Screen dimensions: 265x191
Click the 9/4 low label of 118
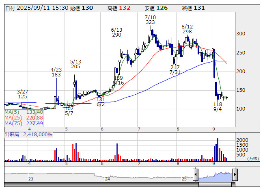pyautogui.click(x=218, y=107)
